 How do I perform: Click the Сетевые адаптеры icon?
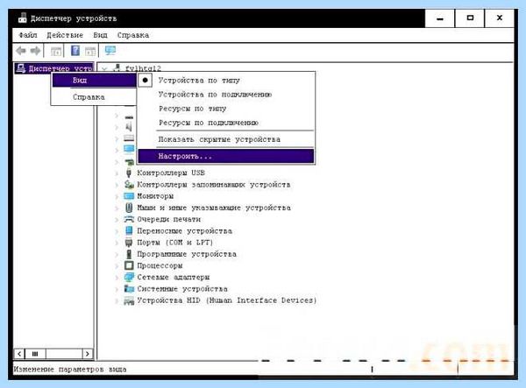129,277
